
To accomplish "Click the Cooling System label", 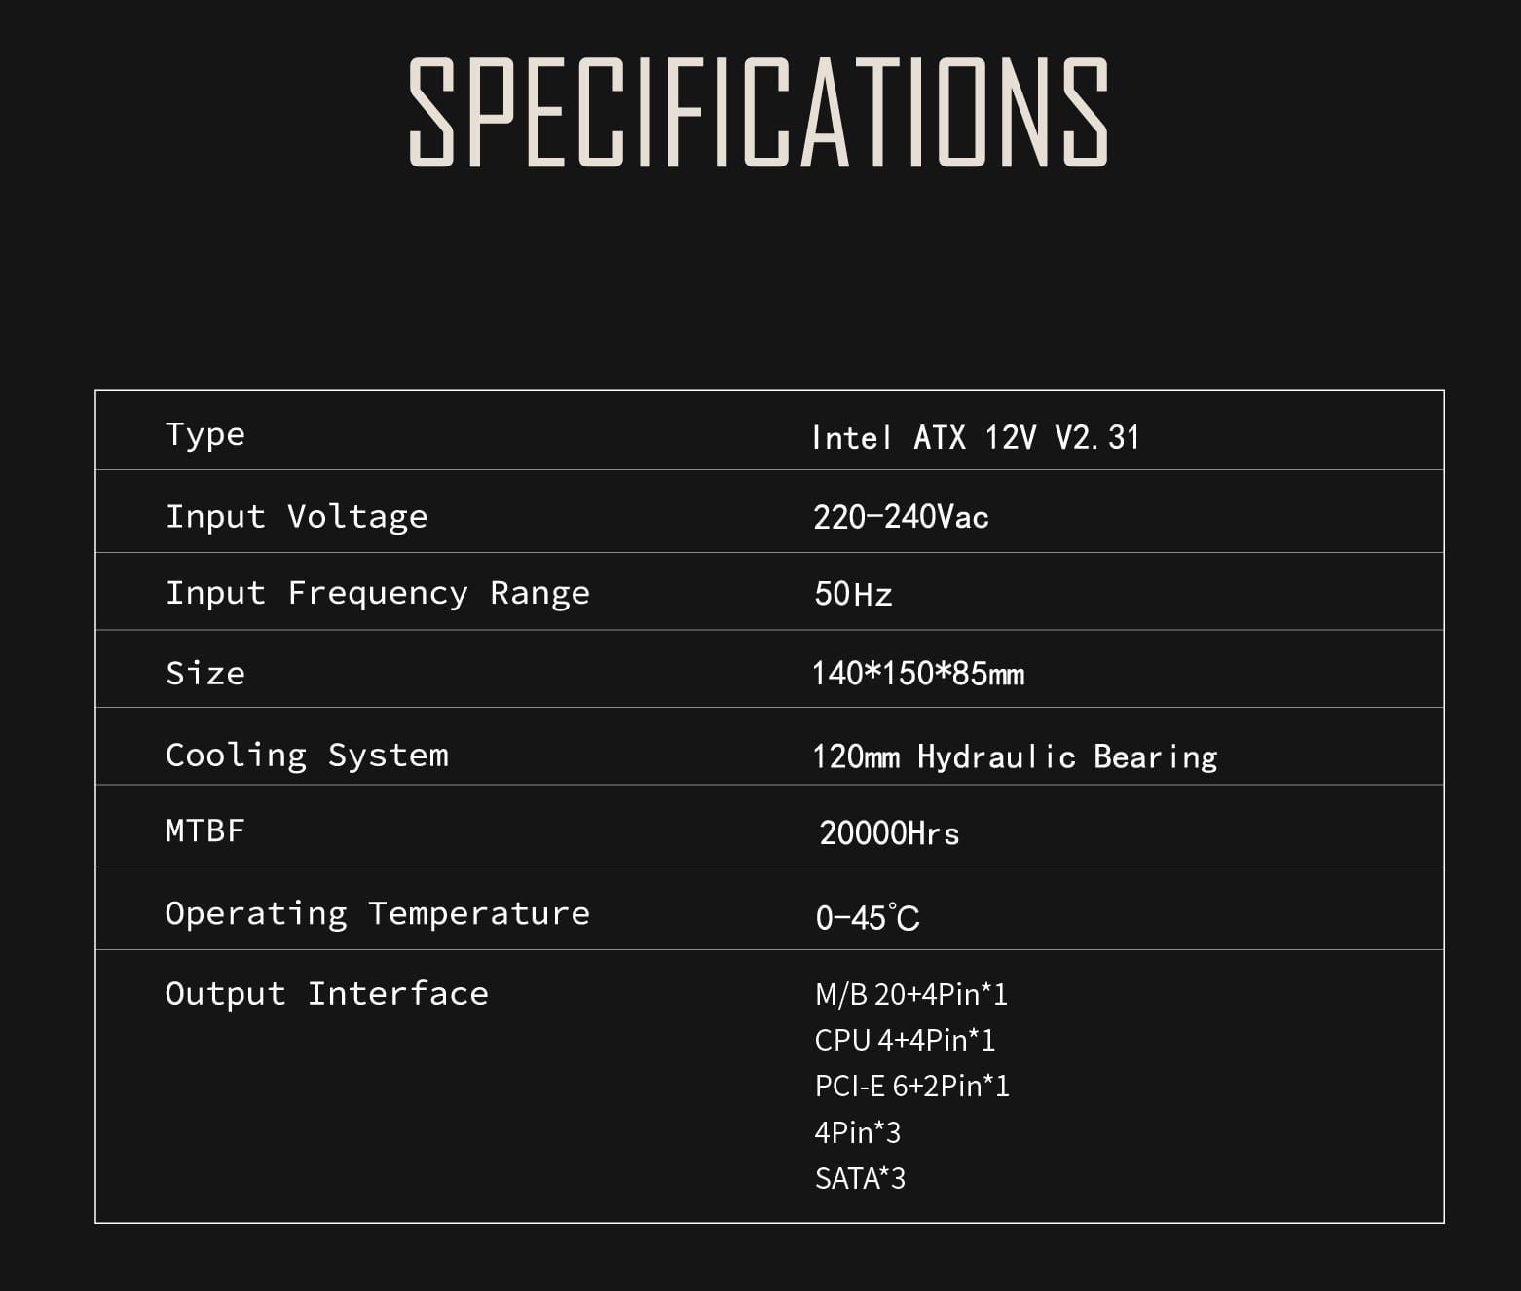I will coord(307,756).
